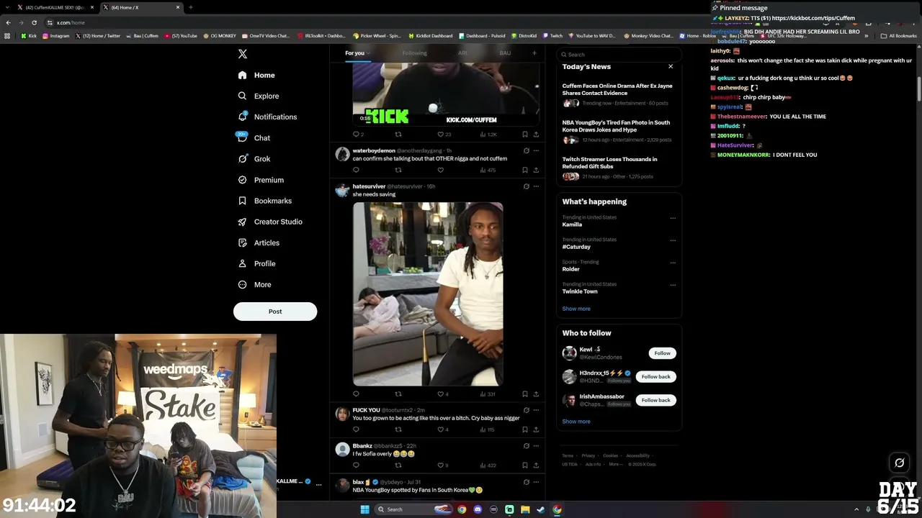Open more menu on hatesurviver's post
This screenshot has height=518, width=922.
click(x=536, y=186)
